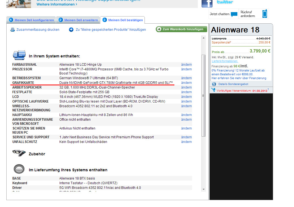
Task: Open Weitere Informationen link
Action: (57, 4)
